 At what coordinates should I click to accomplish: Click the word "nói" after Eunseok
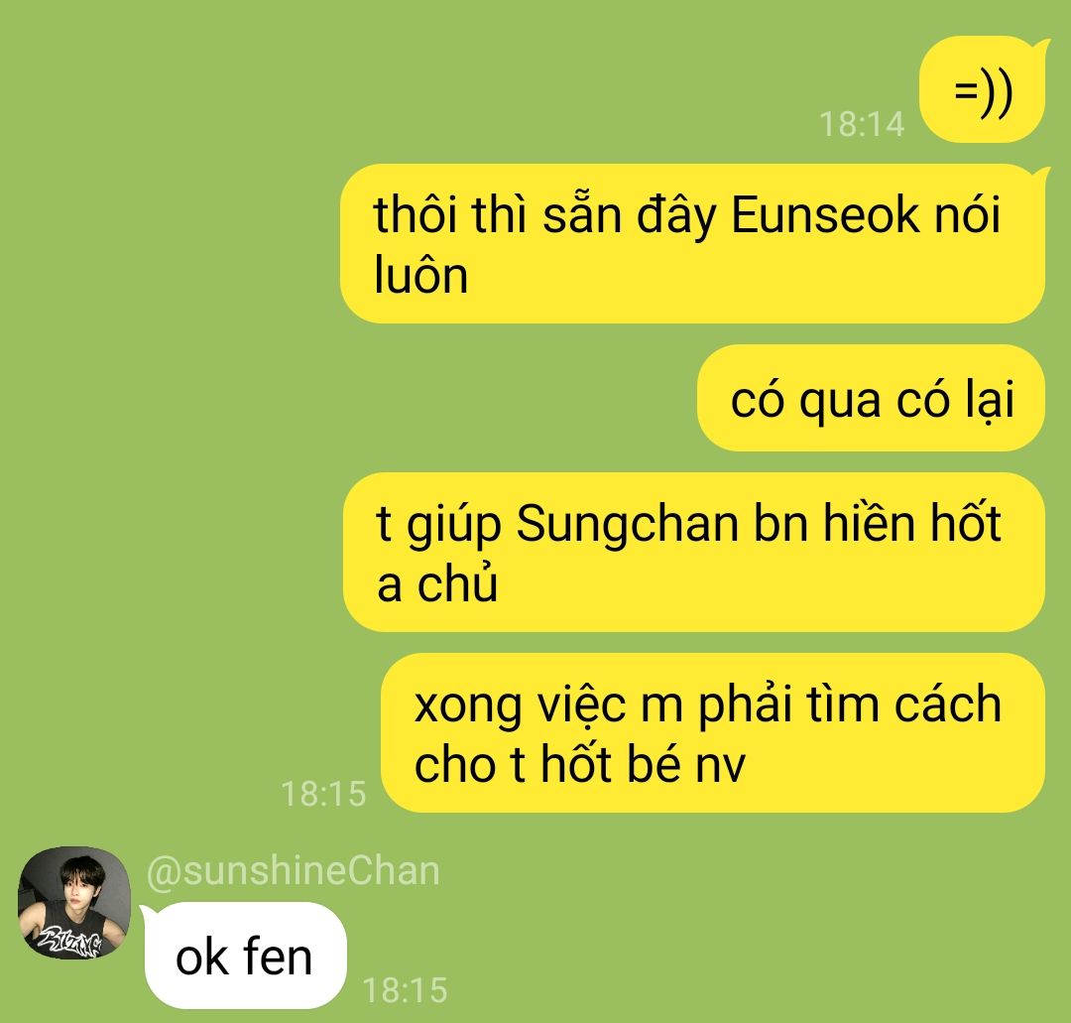coord(967,214)
